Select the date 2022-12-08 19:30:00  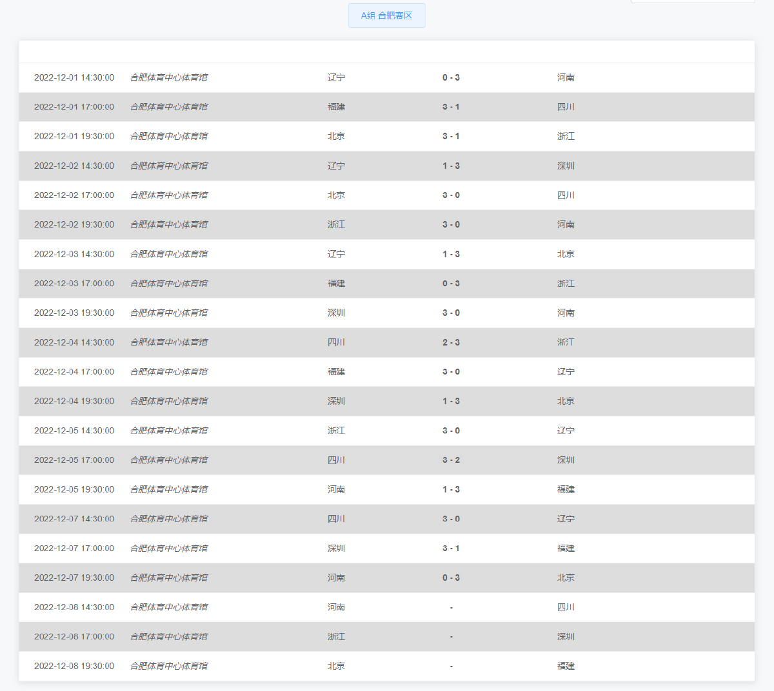click(74, 666)
